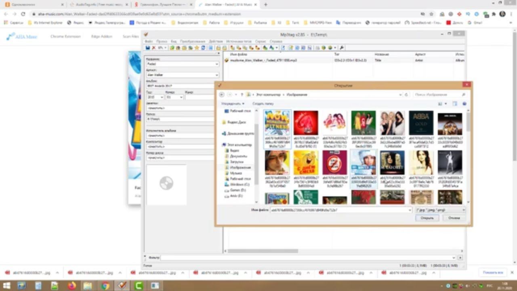Click the blue help icon in the Open dialog
This screenshot has width=517, height=291.
point(464,104)
